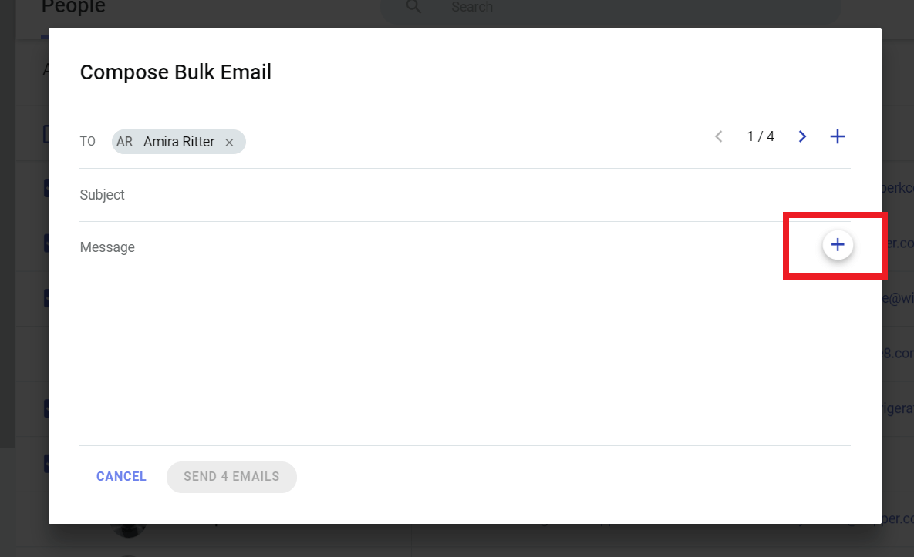Go back to the previous recipient
The width and height of the screenshot is (914, 557).
pos(719,136)
